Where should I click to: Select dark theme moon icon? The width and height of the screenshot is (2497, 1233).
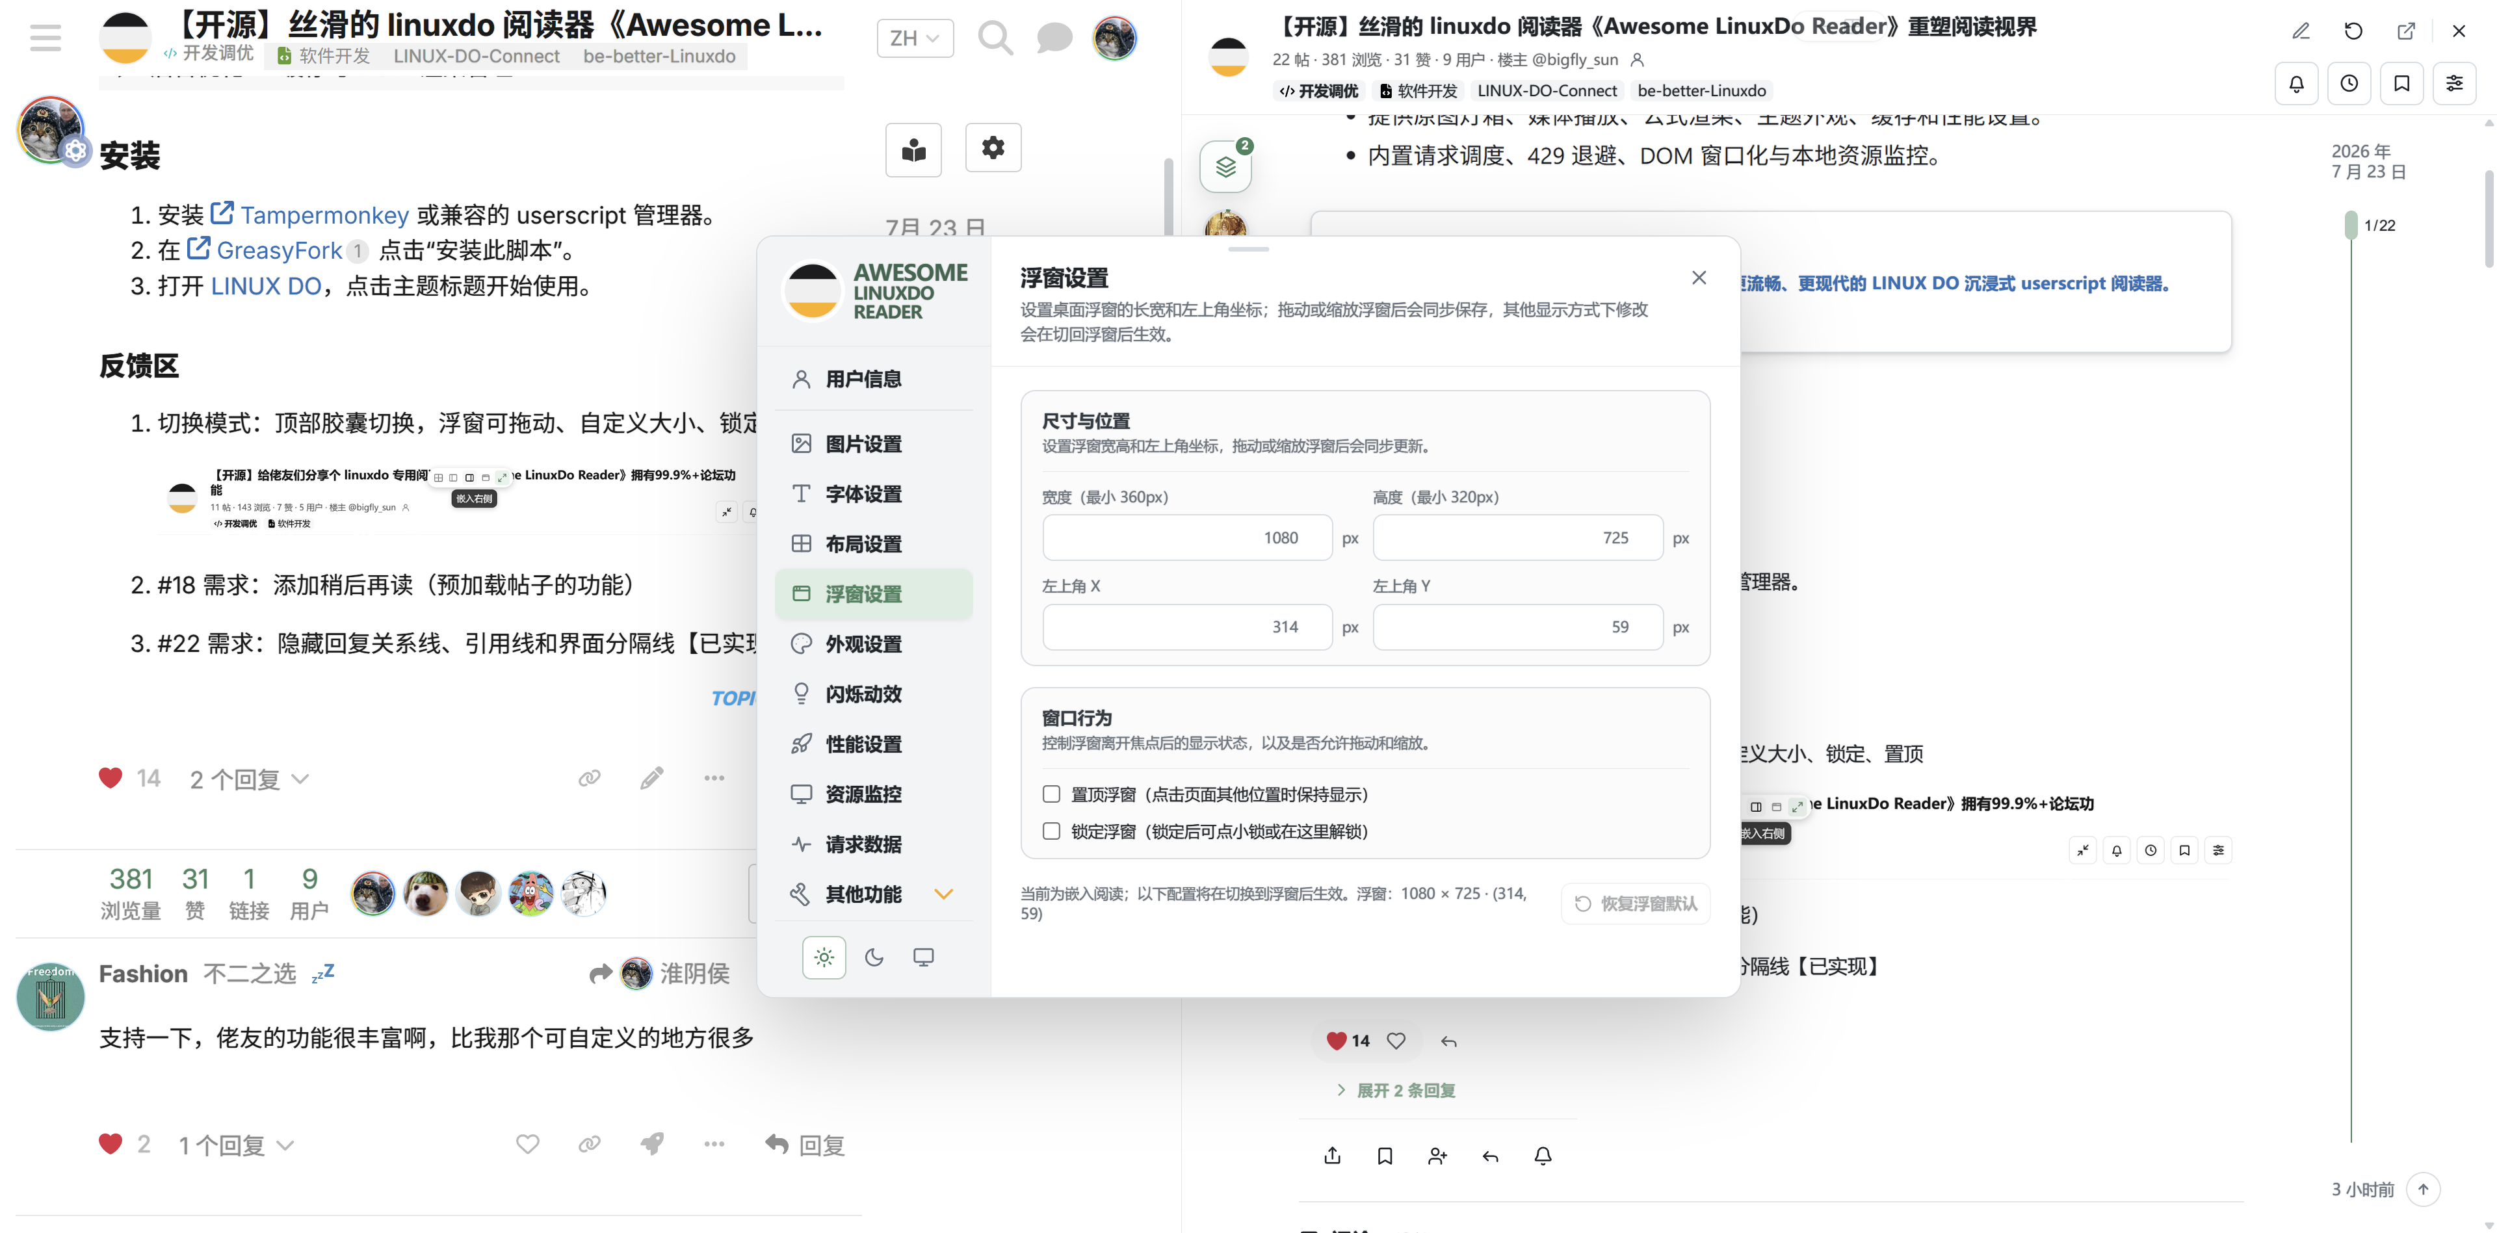pos(874,957)
